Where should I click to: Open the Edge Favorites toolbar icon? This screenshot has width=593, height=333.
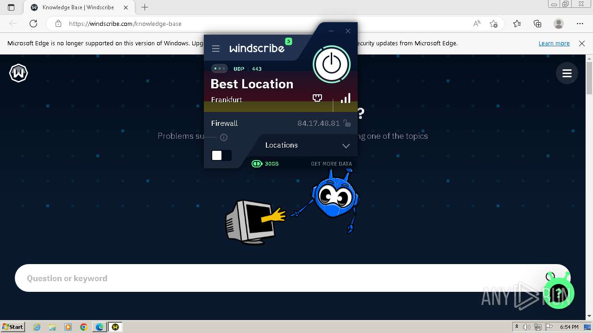517,24
